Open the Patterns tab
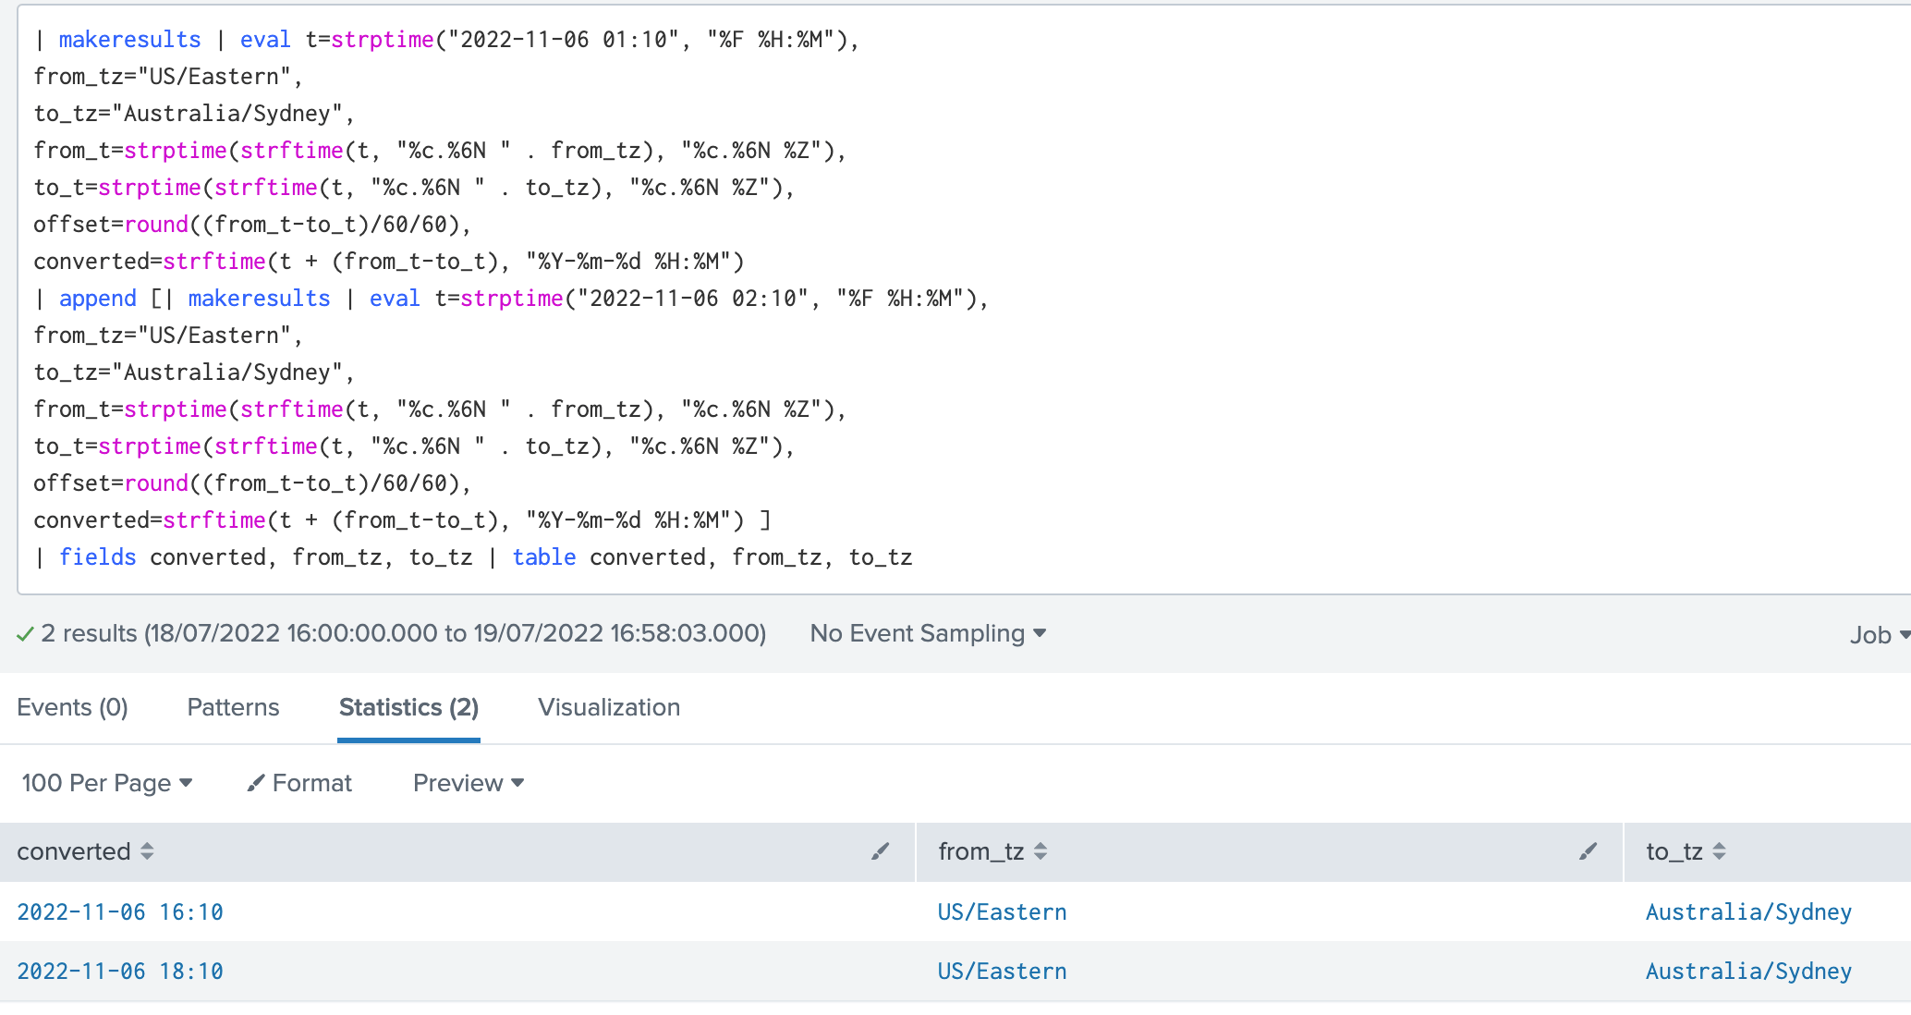The image size is (1911, 1015). tap(233, 707)
